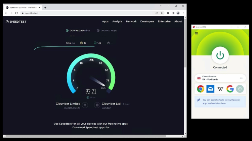Toggle the ExpressVPN power button
This screenshot has height=141, width=252.
pos(220,55)
